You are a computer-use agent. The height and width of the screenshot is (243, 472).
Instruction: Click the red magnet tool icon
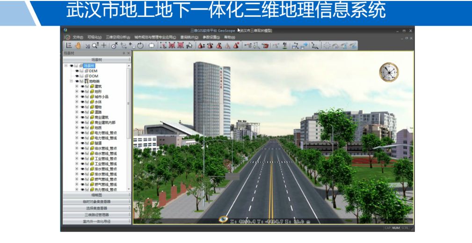265,45
